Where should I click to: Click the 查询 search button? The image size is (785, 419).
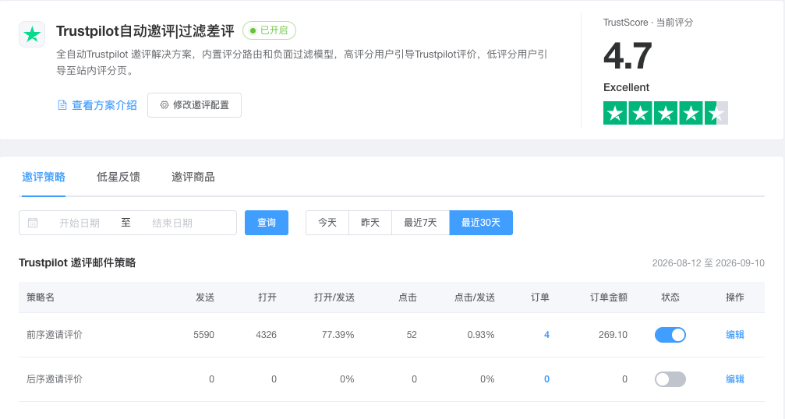click(x=267, y=223)
